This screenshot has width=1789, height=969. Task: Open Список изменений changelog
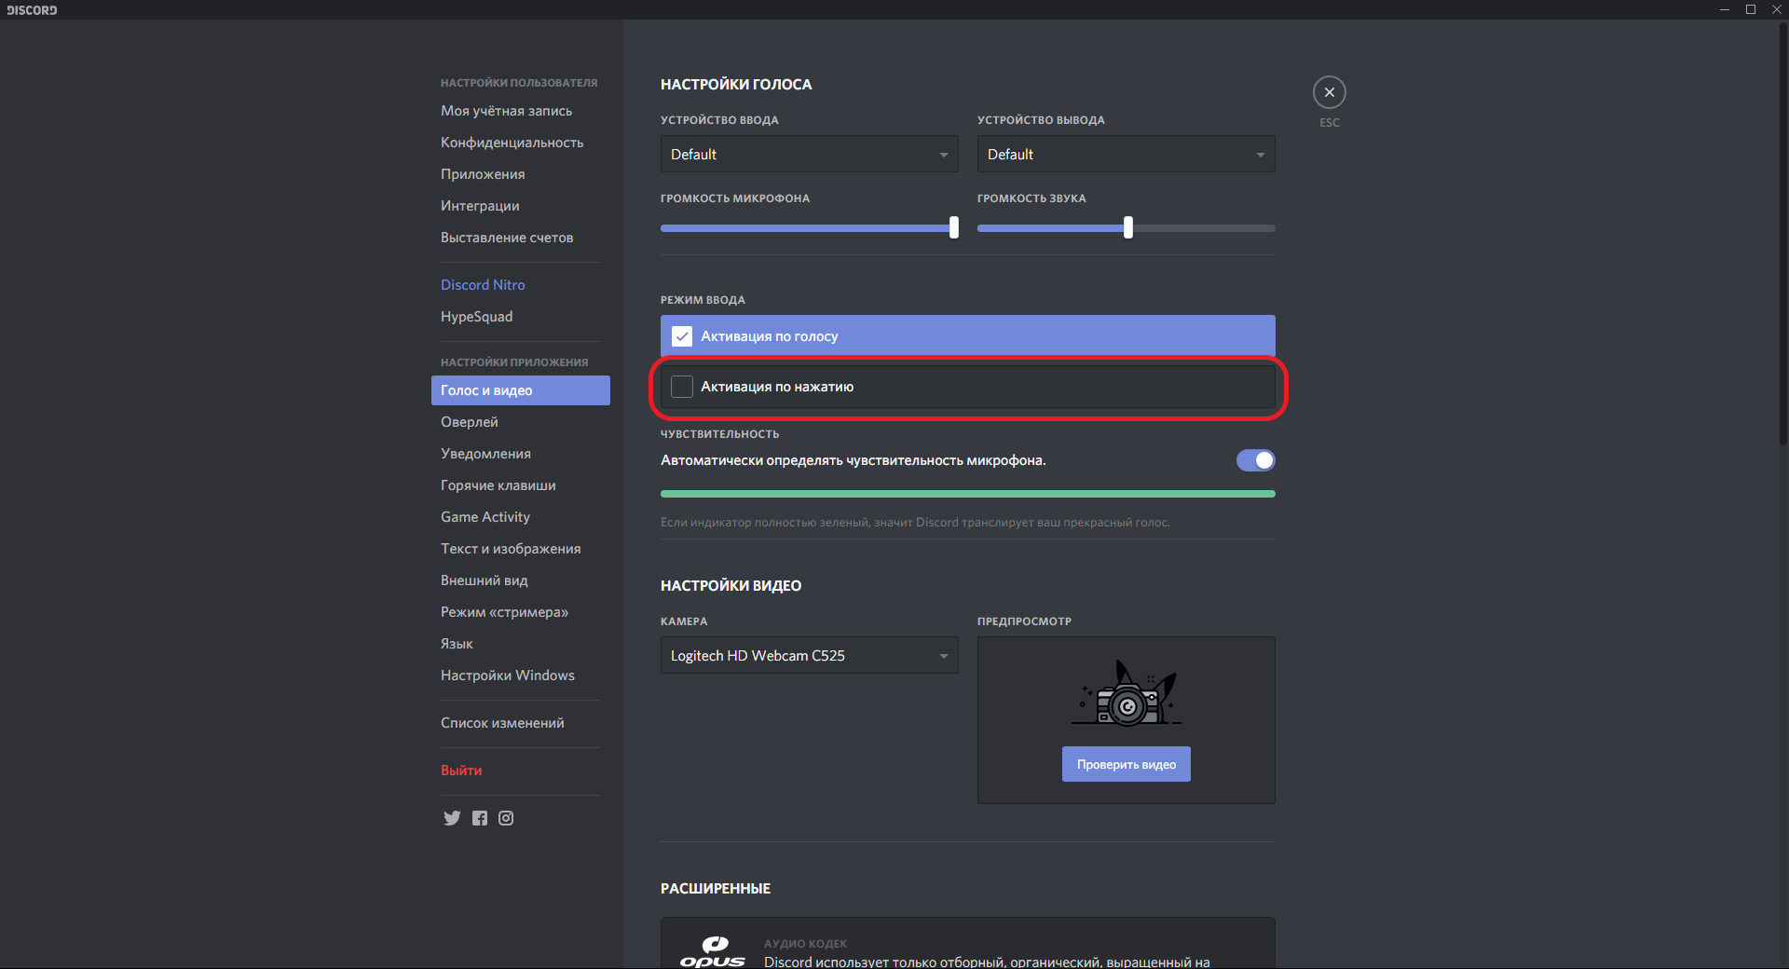[x=520, y=723]
